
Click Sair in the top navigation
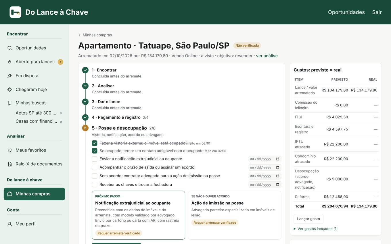(x=377, y=12)
